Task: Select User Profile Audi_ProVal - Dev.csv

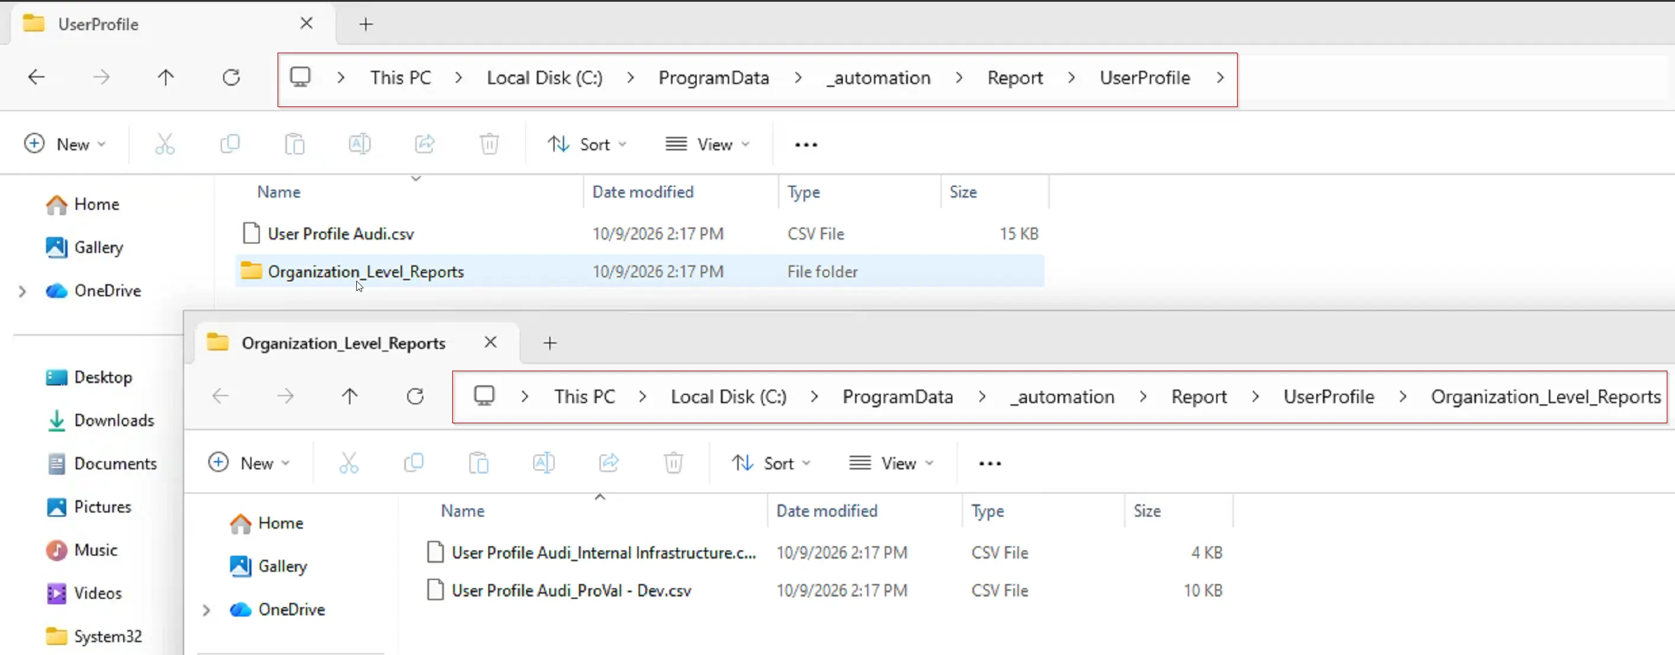Action: [824, 590]
